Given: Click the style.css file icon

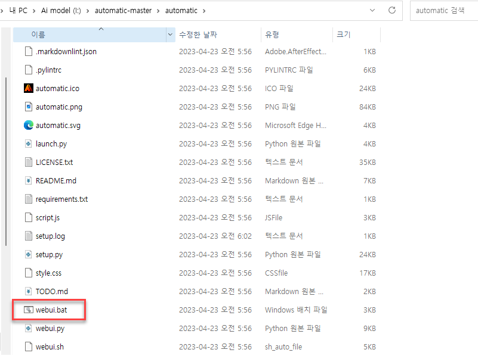Looking at the screenshot, I should [29, 273].
